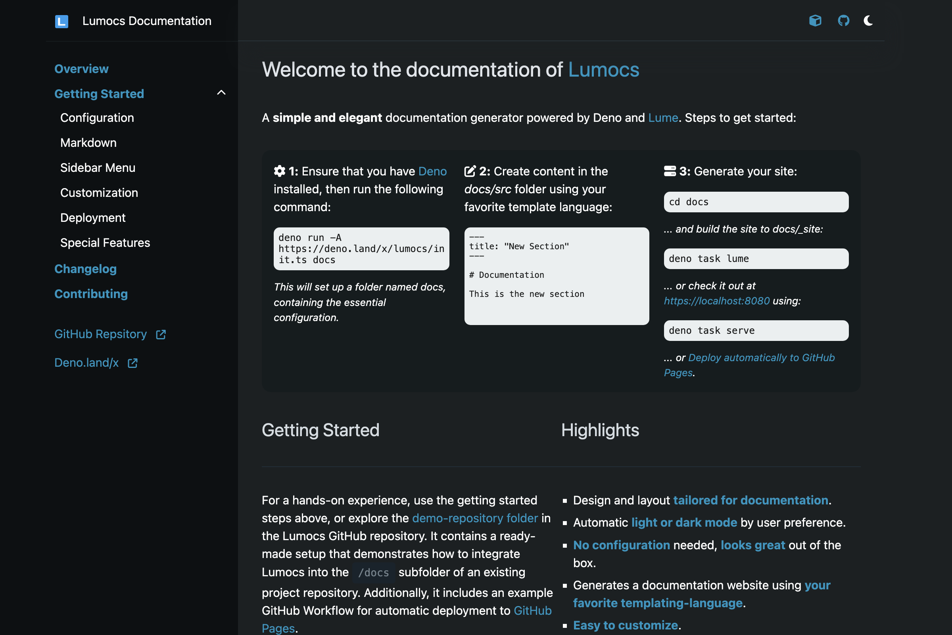952x635 pixels.
Task: Open the Changelog section
Action: (x=85, y=269)
